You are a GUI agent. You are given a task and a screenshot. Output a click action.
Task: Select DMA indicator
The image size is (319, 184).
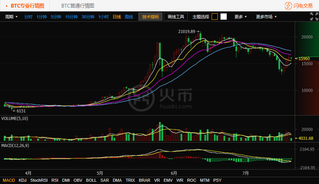(117, 180)
